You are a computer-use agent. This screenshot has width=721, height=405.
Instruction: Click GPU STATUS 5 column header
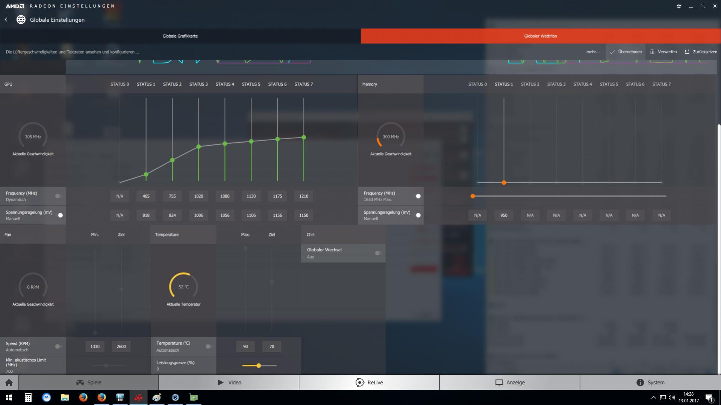pos(251,84)
